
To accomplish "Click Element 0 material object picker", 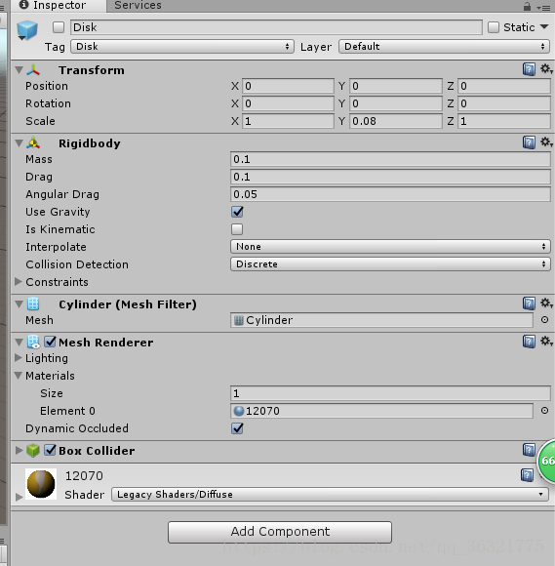I will pyautogui.click(x=544, y=411).
